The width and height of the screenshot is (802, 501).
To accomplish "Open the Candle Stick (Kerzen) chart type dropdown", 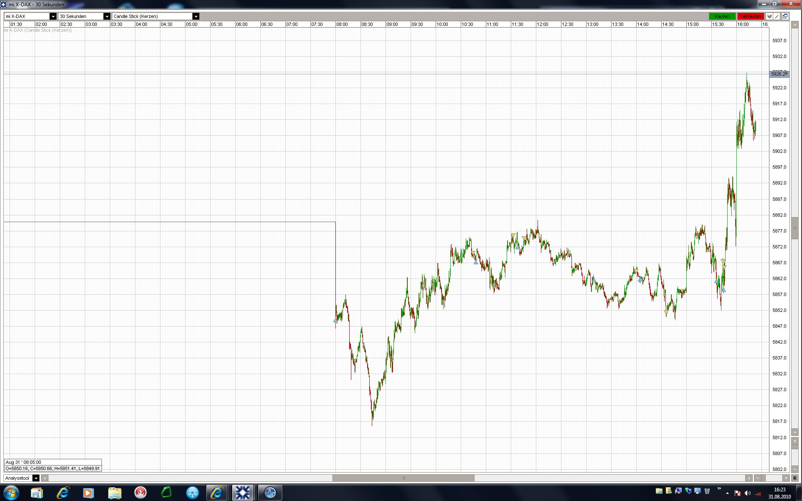I will pyautogui.click(x=195, y=16).
